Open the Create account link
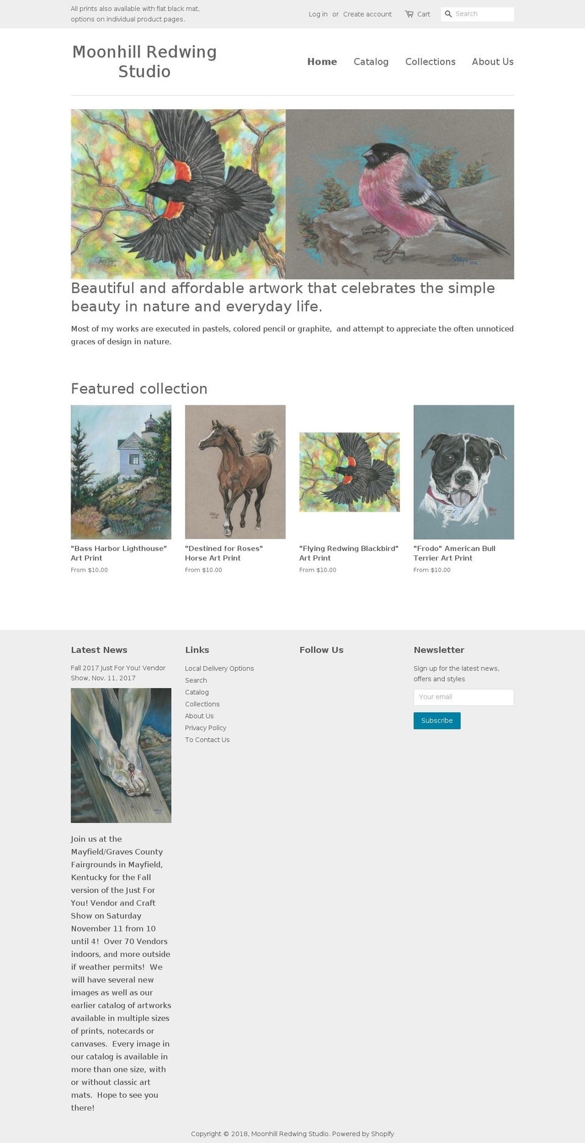Image resolution: width=585 pixels, height=1143 pixels. pyautogui.click(x=367, y=13)
